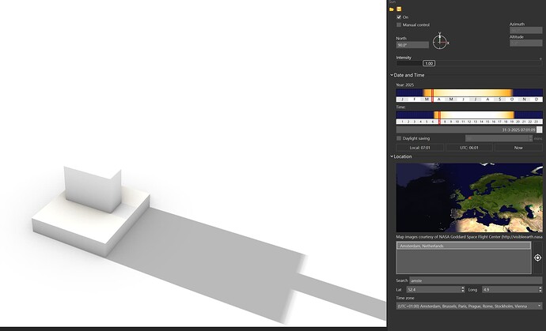Open the Time zone dropdown
Viewport: 546px width, 331px height.
point(469,306)
